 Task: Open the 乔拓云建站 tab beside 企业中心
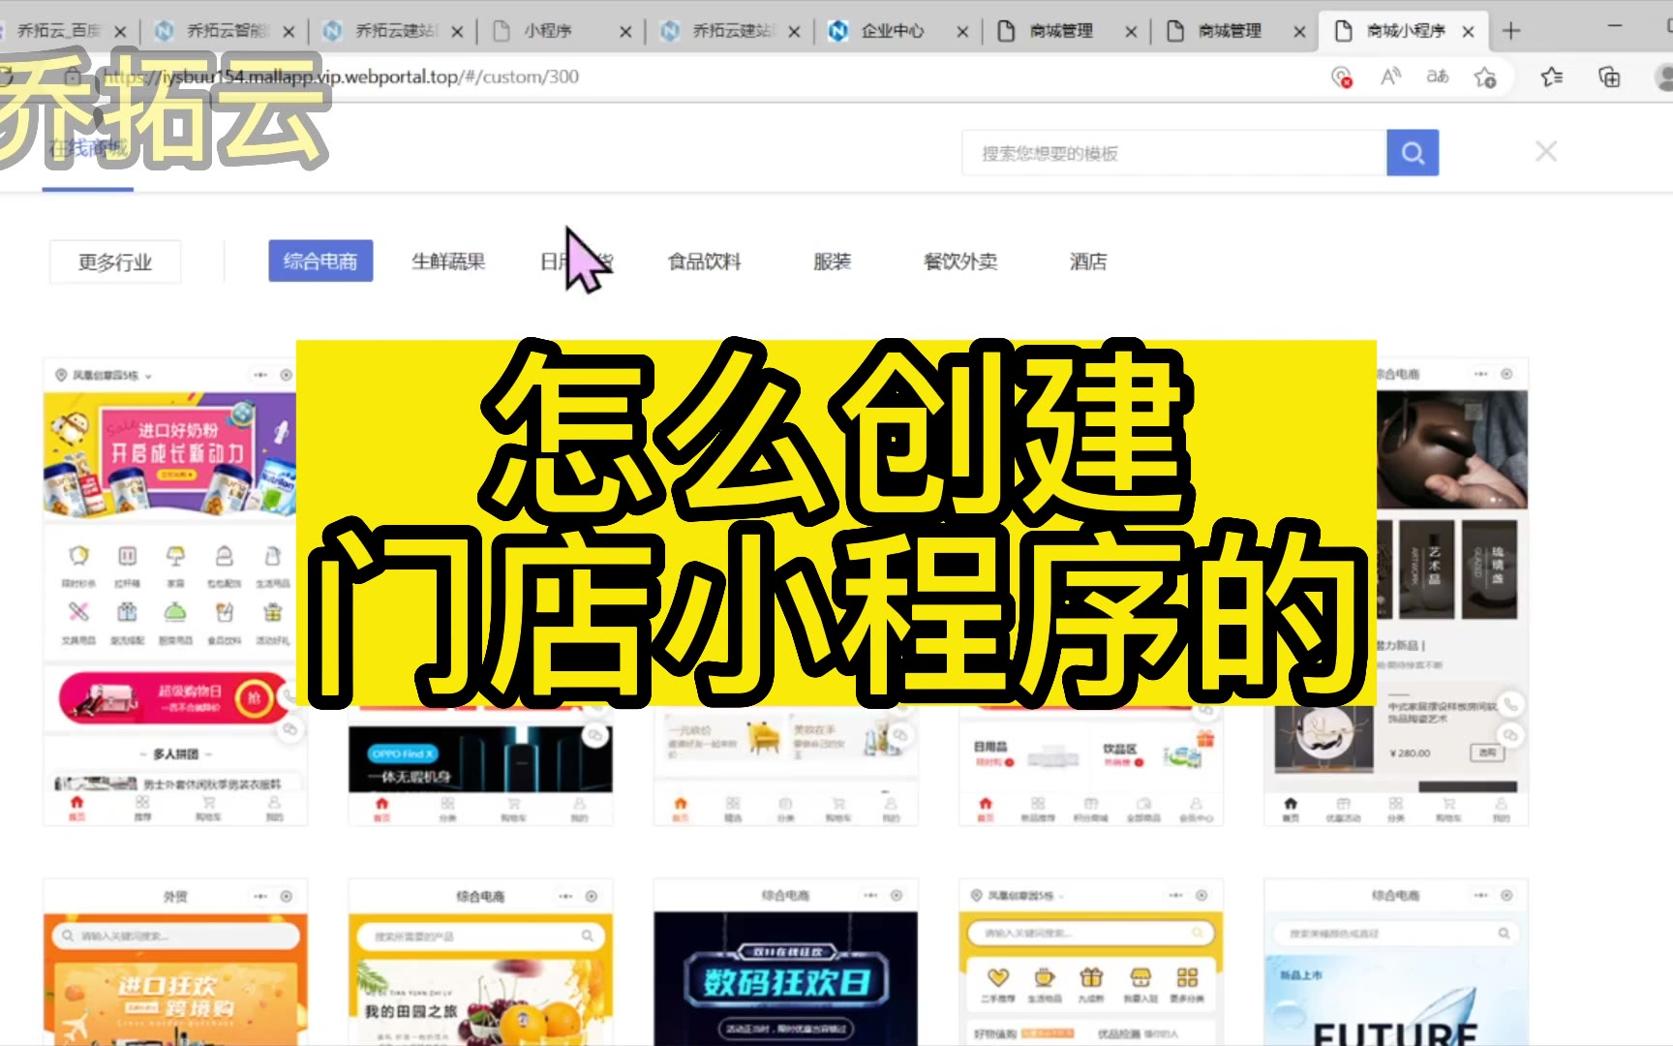(x=732, y=31)
